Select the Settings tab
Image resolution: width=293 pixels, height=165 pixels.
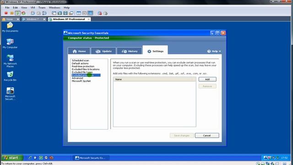click(x=155, y=50)
